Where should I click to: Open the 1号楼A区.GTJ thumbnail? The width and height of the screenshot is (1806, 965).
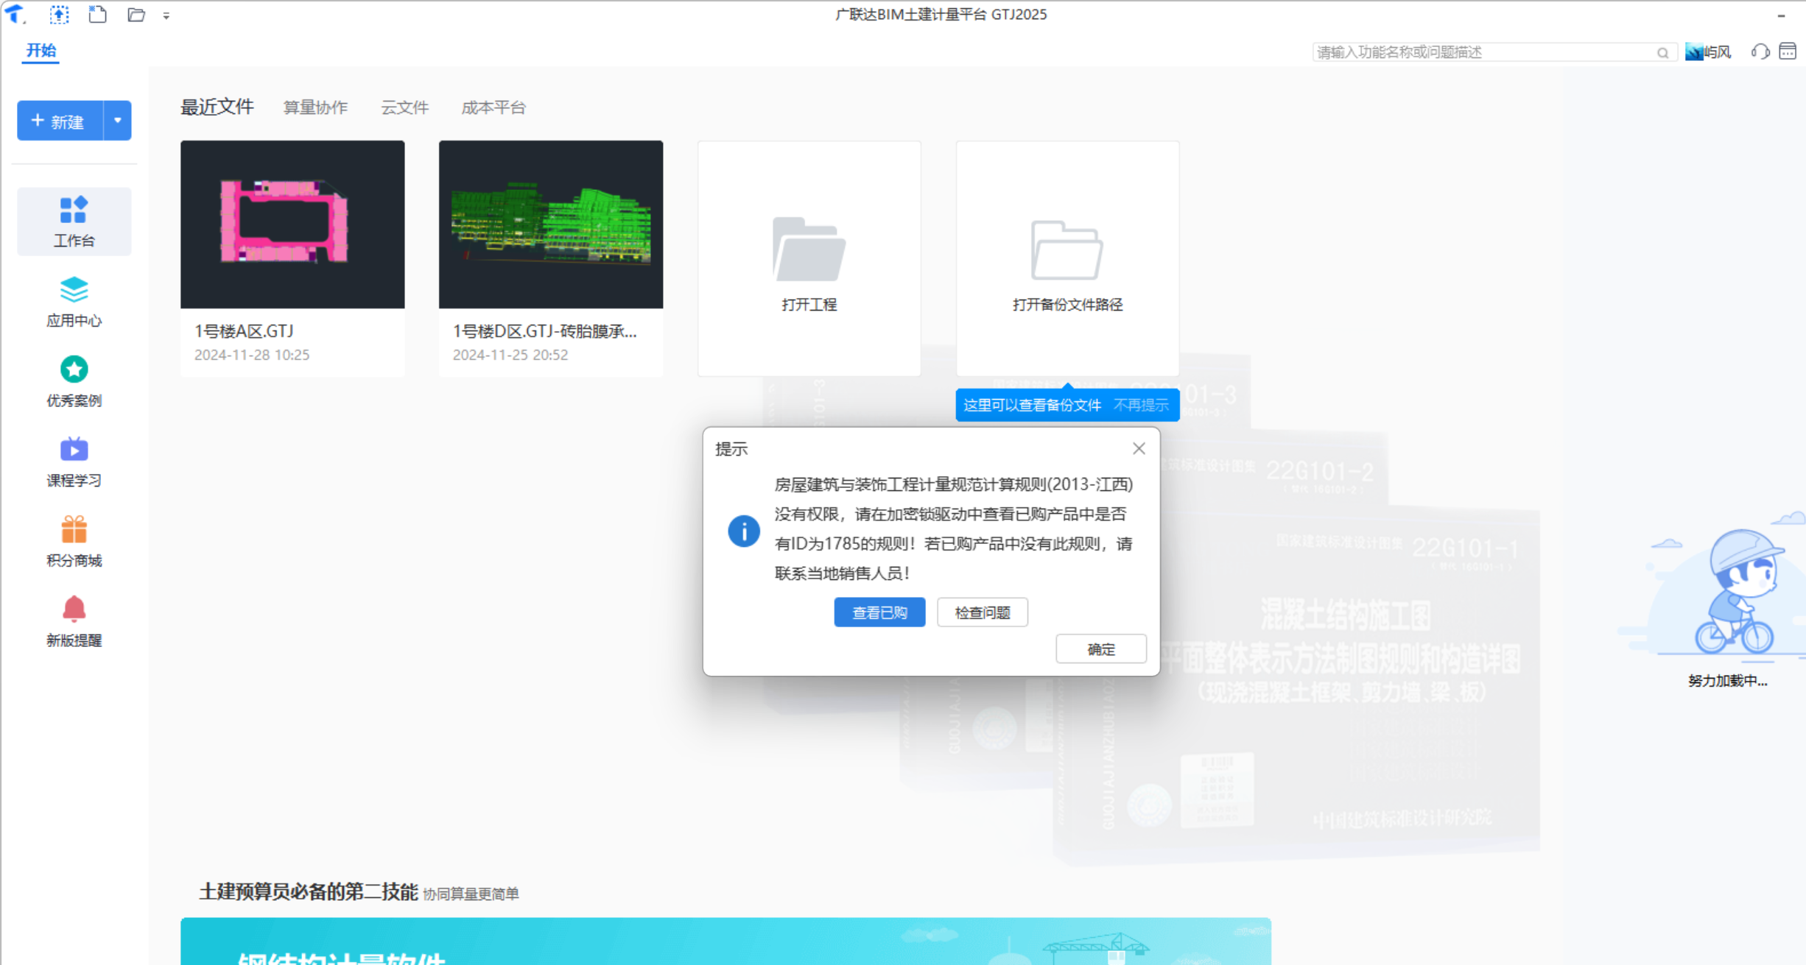tap(292, 225)
